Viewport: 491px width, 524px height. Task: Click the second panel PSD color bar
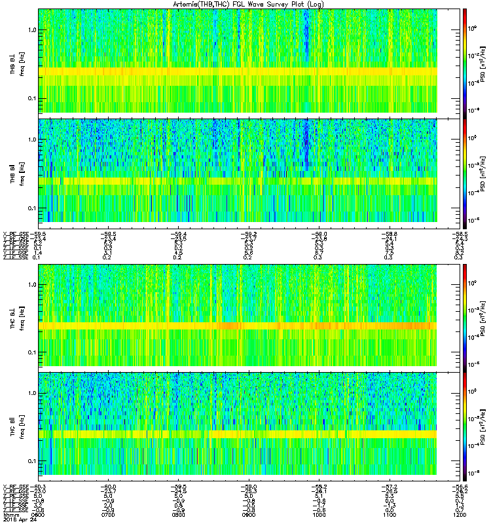465,174
